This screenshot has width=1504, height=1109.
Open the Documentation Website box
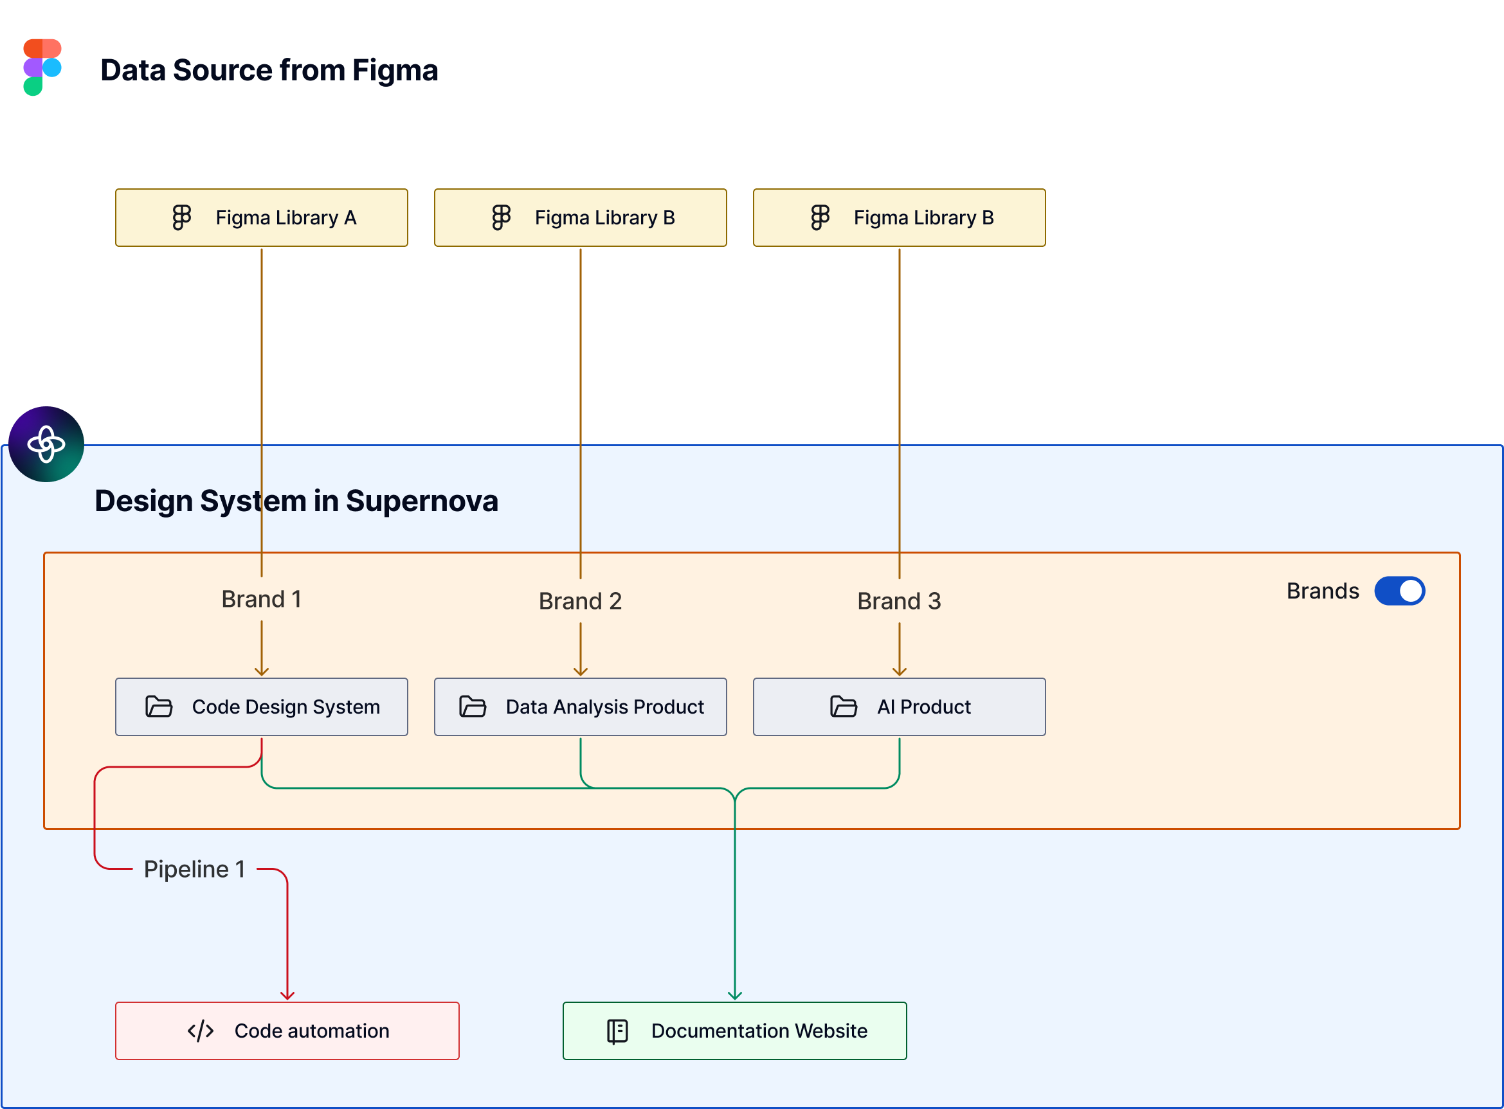735,1031
